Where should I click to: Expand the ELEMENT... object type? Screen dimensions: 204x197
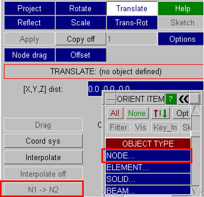[x=148, y=167]
